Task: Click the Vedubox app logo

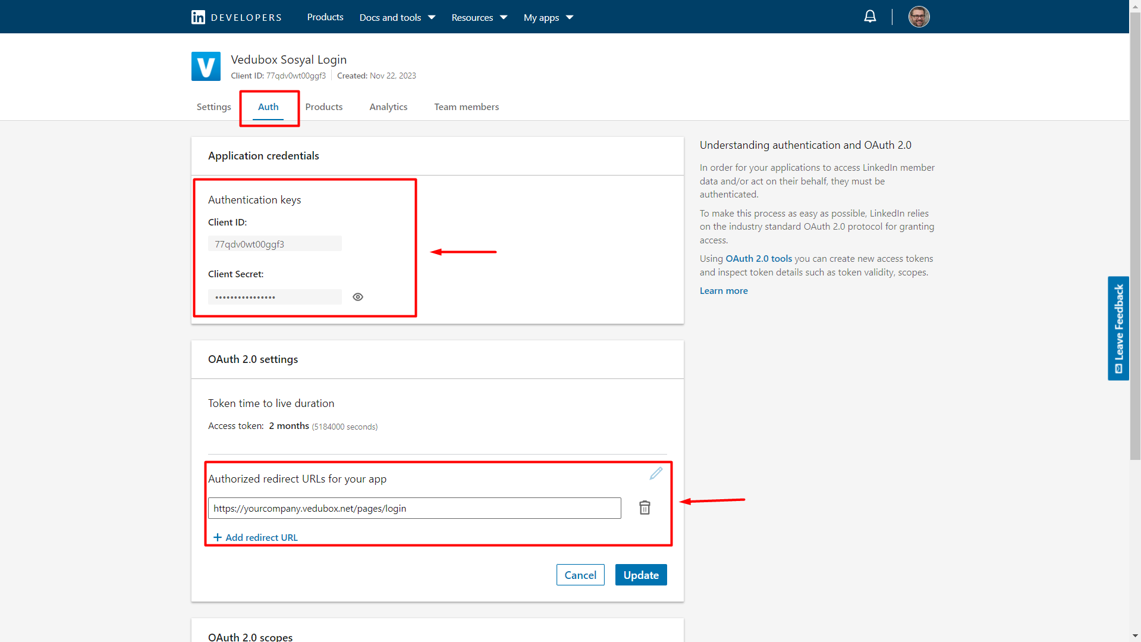Action: (x=206, y=66)
